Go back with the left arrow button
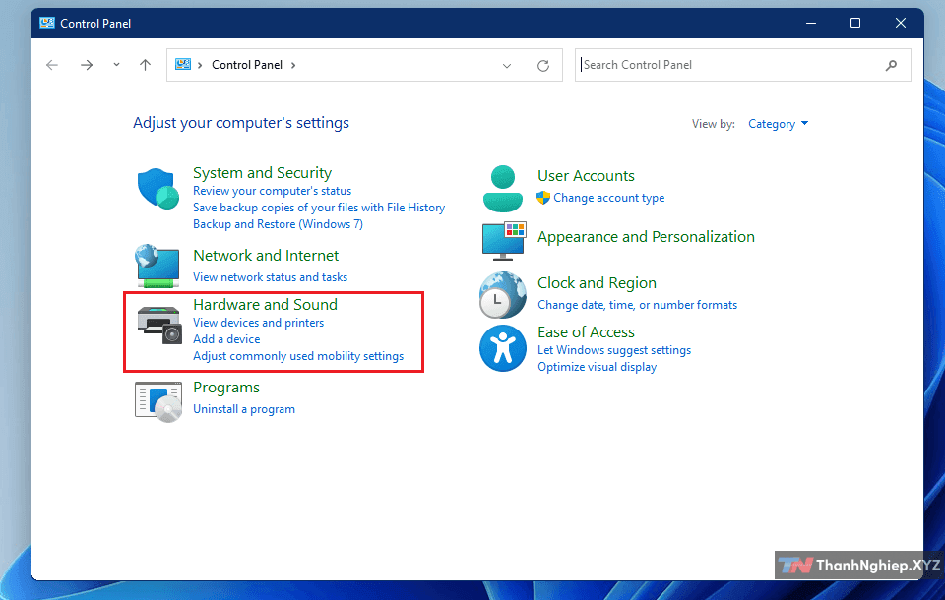Image resolution: width=945 pixels, height=600 pixels. (52, 65)
